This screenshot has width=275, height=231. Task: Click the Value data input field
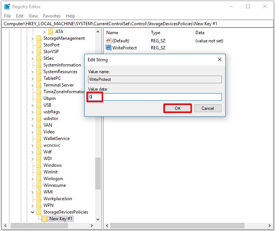[x=155, y=97]
